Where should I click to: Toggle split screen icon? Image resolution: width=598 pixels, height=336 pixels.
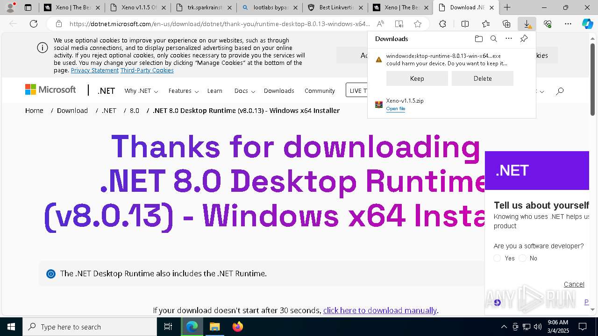click(x=465, y=24)
